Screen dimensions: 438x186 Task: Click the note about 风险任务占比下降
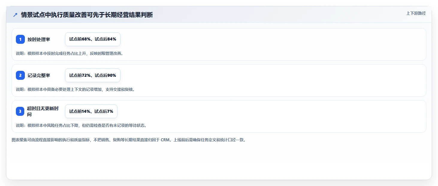tap(81, 125)
